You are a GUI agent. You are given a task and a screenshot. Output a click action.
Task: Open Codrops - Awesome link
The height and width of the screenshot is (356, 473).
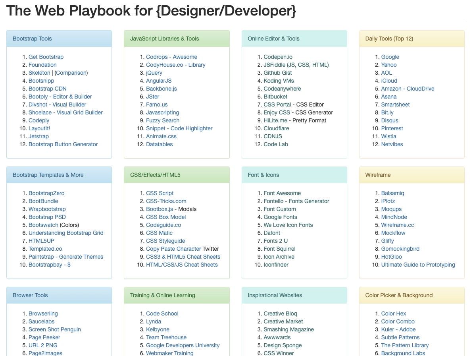[171, 57]
